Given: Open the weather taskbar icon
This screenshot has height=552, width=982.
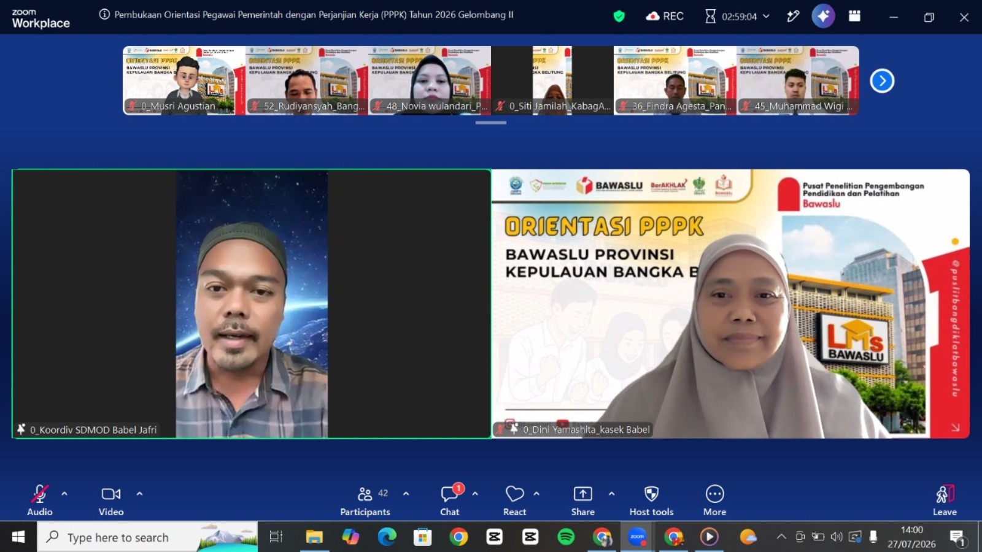Looking at the screenshot, I should [748, 537].
